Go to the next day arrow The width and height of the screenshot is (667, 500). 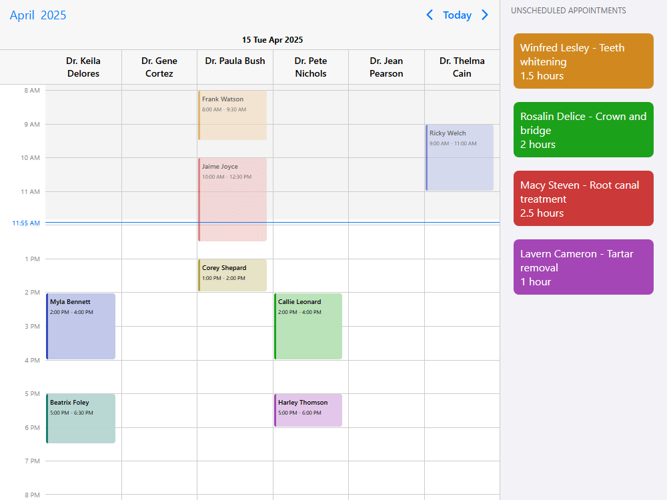(x=484, y=15)
